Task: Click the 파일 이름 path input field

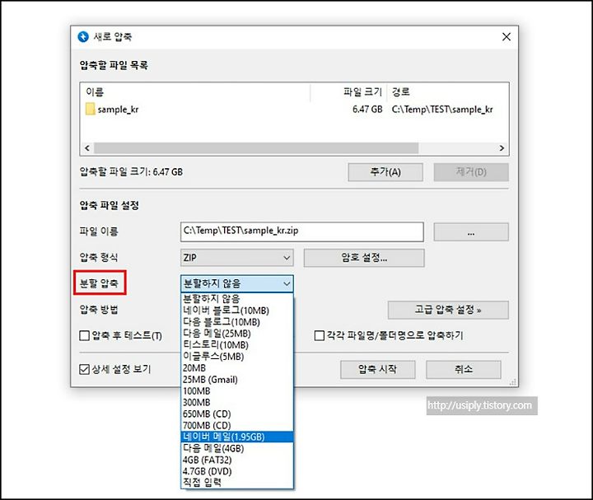Action: (301, 231)
